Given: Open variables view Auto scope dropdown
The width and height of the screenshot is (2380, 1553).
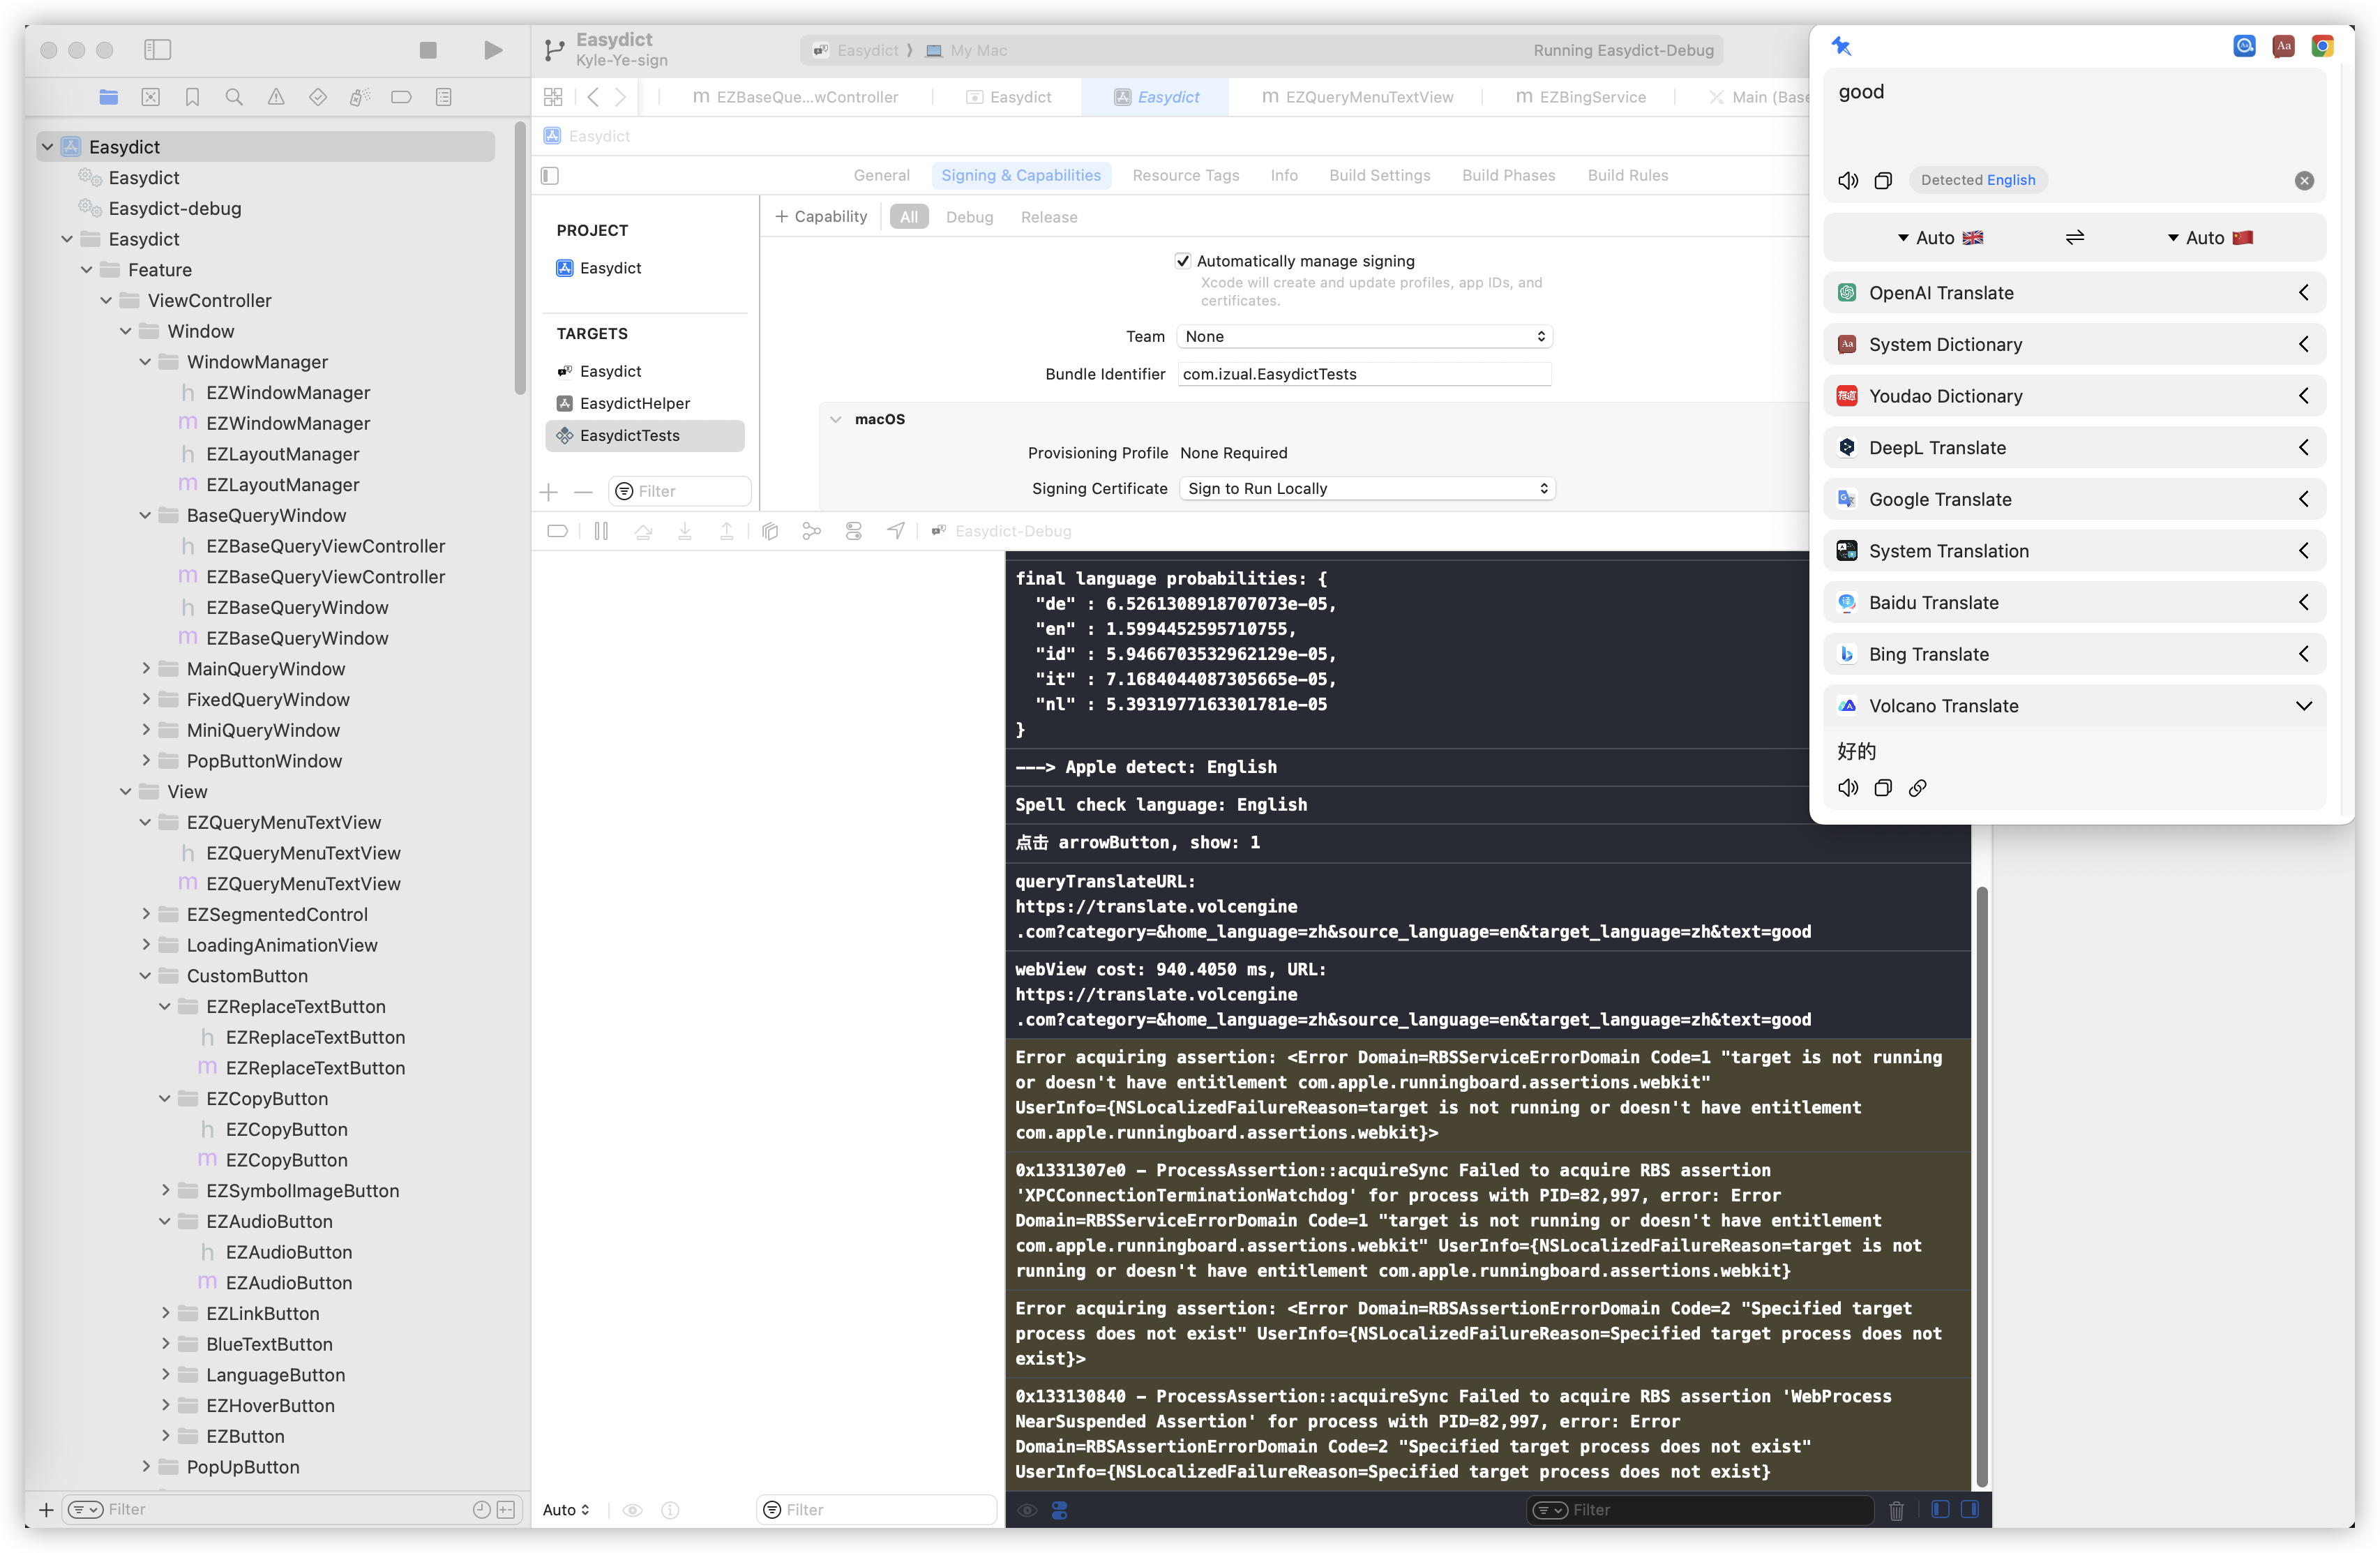Looking at the screenshot, I should 566,1510.
